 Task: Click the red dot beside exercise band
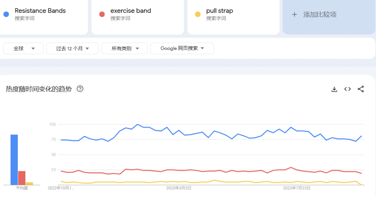102,14
